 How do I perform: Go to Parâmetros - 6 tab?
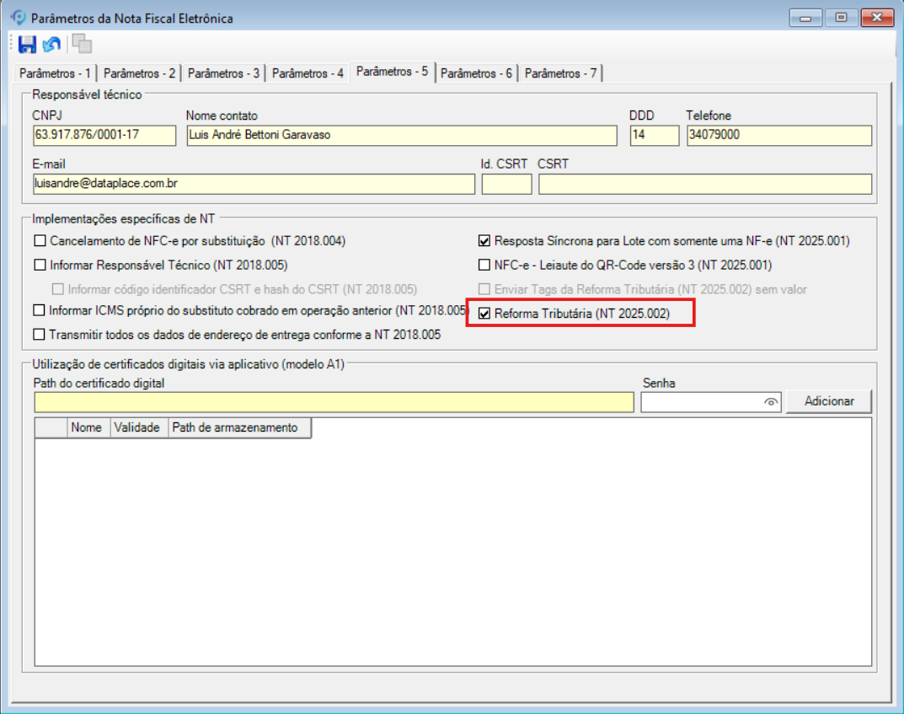476,73
